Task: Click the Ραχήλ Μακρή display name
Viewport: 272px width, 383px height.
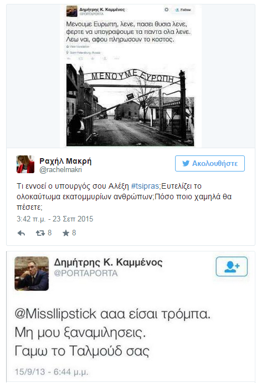Action: click(x=65, y=161)
